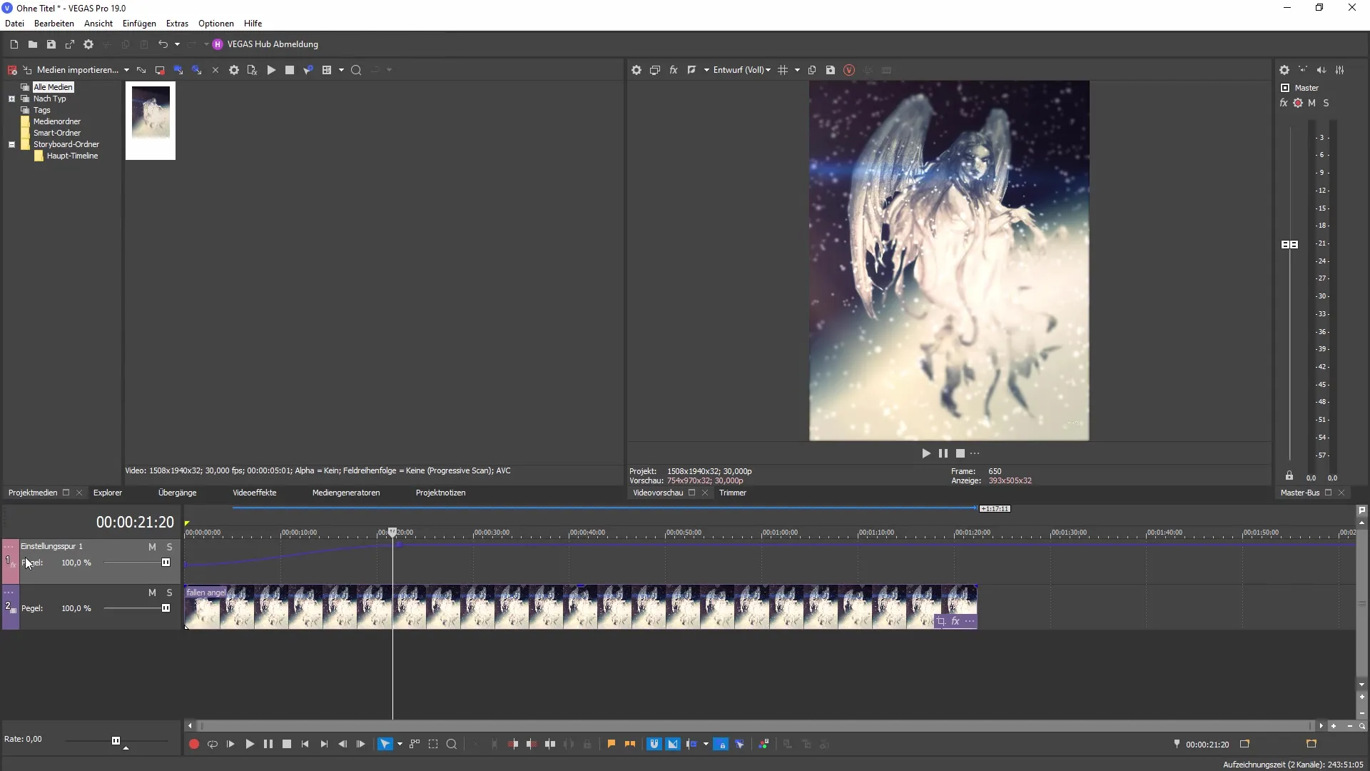Viewport: 1370px width, 771px height.
Task: Toggle the Entwurf (Voll) preview quality dropdown
Action: pyautogui.click(x=770, y=70)
